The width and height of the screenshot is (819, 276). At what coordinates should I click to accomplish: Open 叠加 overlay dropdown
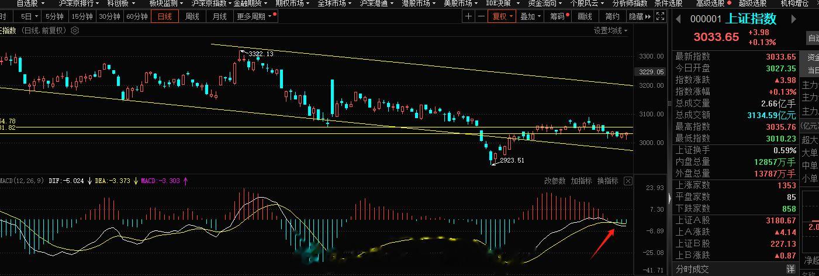(531, 16)
